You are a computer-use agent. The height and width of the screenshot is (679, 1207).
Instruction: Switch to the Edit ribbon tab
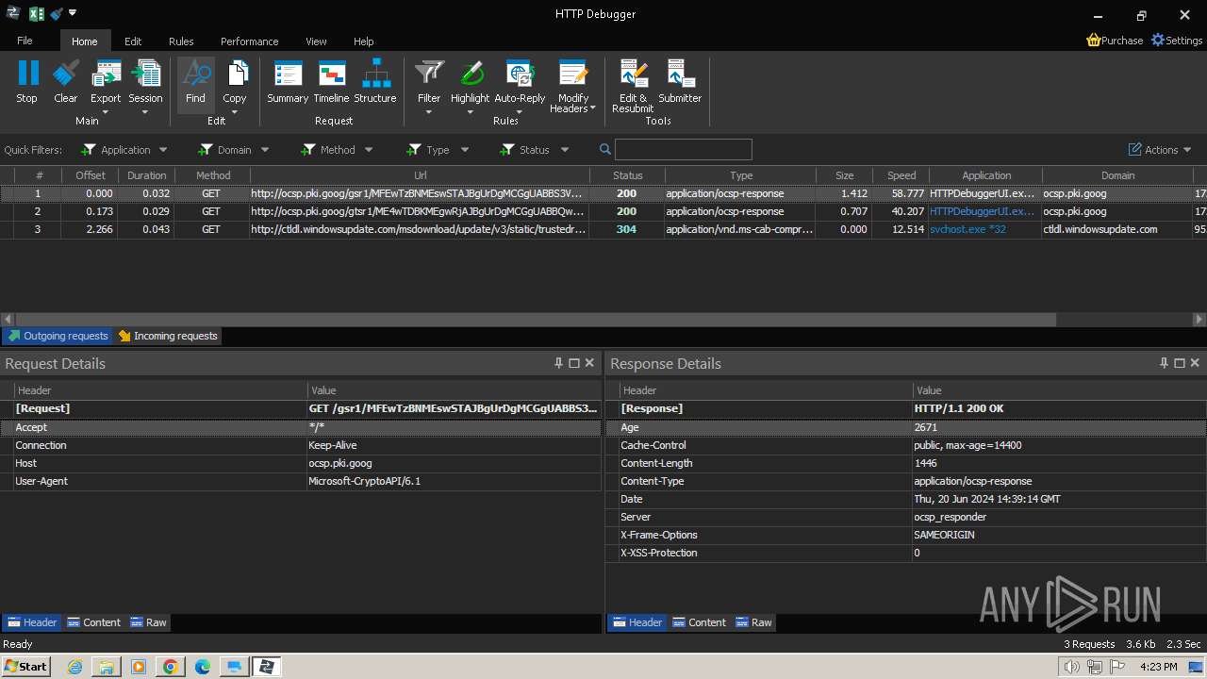(133, 41)
